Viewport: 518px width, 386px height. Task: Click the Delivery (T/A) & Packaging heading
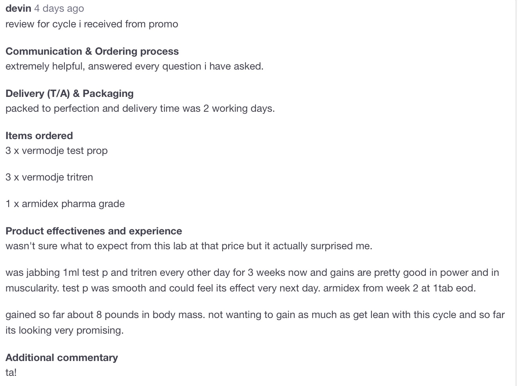(x=70, y=93)
